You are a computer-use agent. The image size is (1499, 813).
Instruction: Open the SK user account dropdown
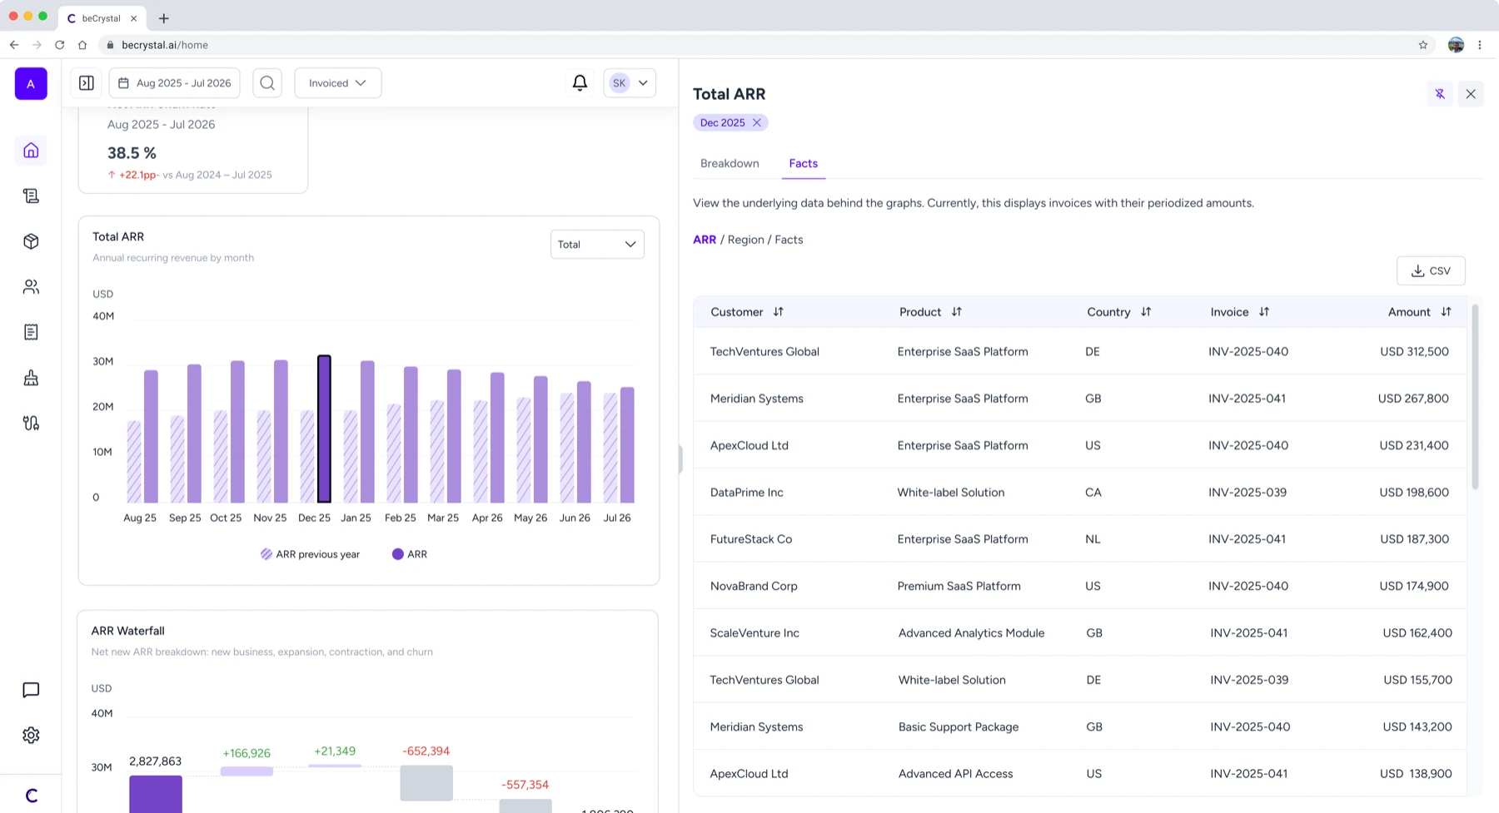point(630,83)
